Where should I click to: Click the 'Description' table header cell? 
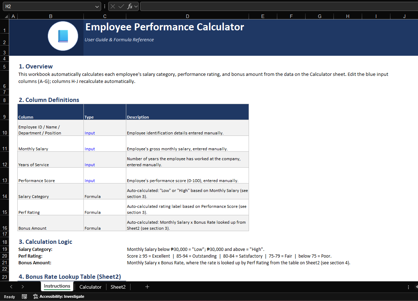187,112
